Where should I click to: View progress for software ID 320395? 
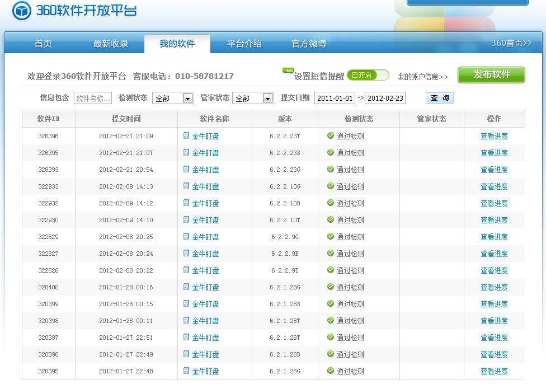[x=494, y=371]
